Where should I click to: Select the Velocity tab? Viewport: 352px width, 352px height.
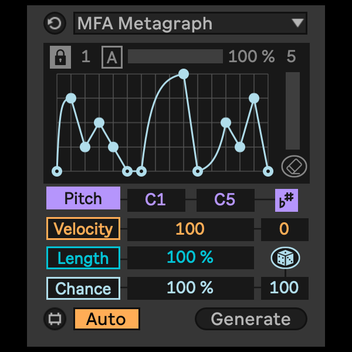(83, 229)
